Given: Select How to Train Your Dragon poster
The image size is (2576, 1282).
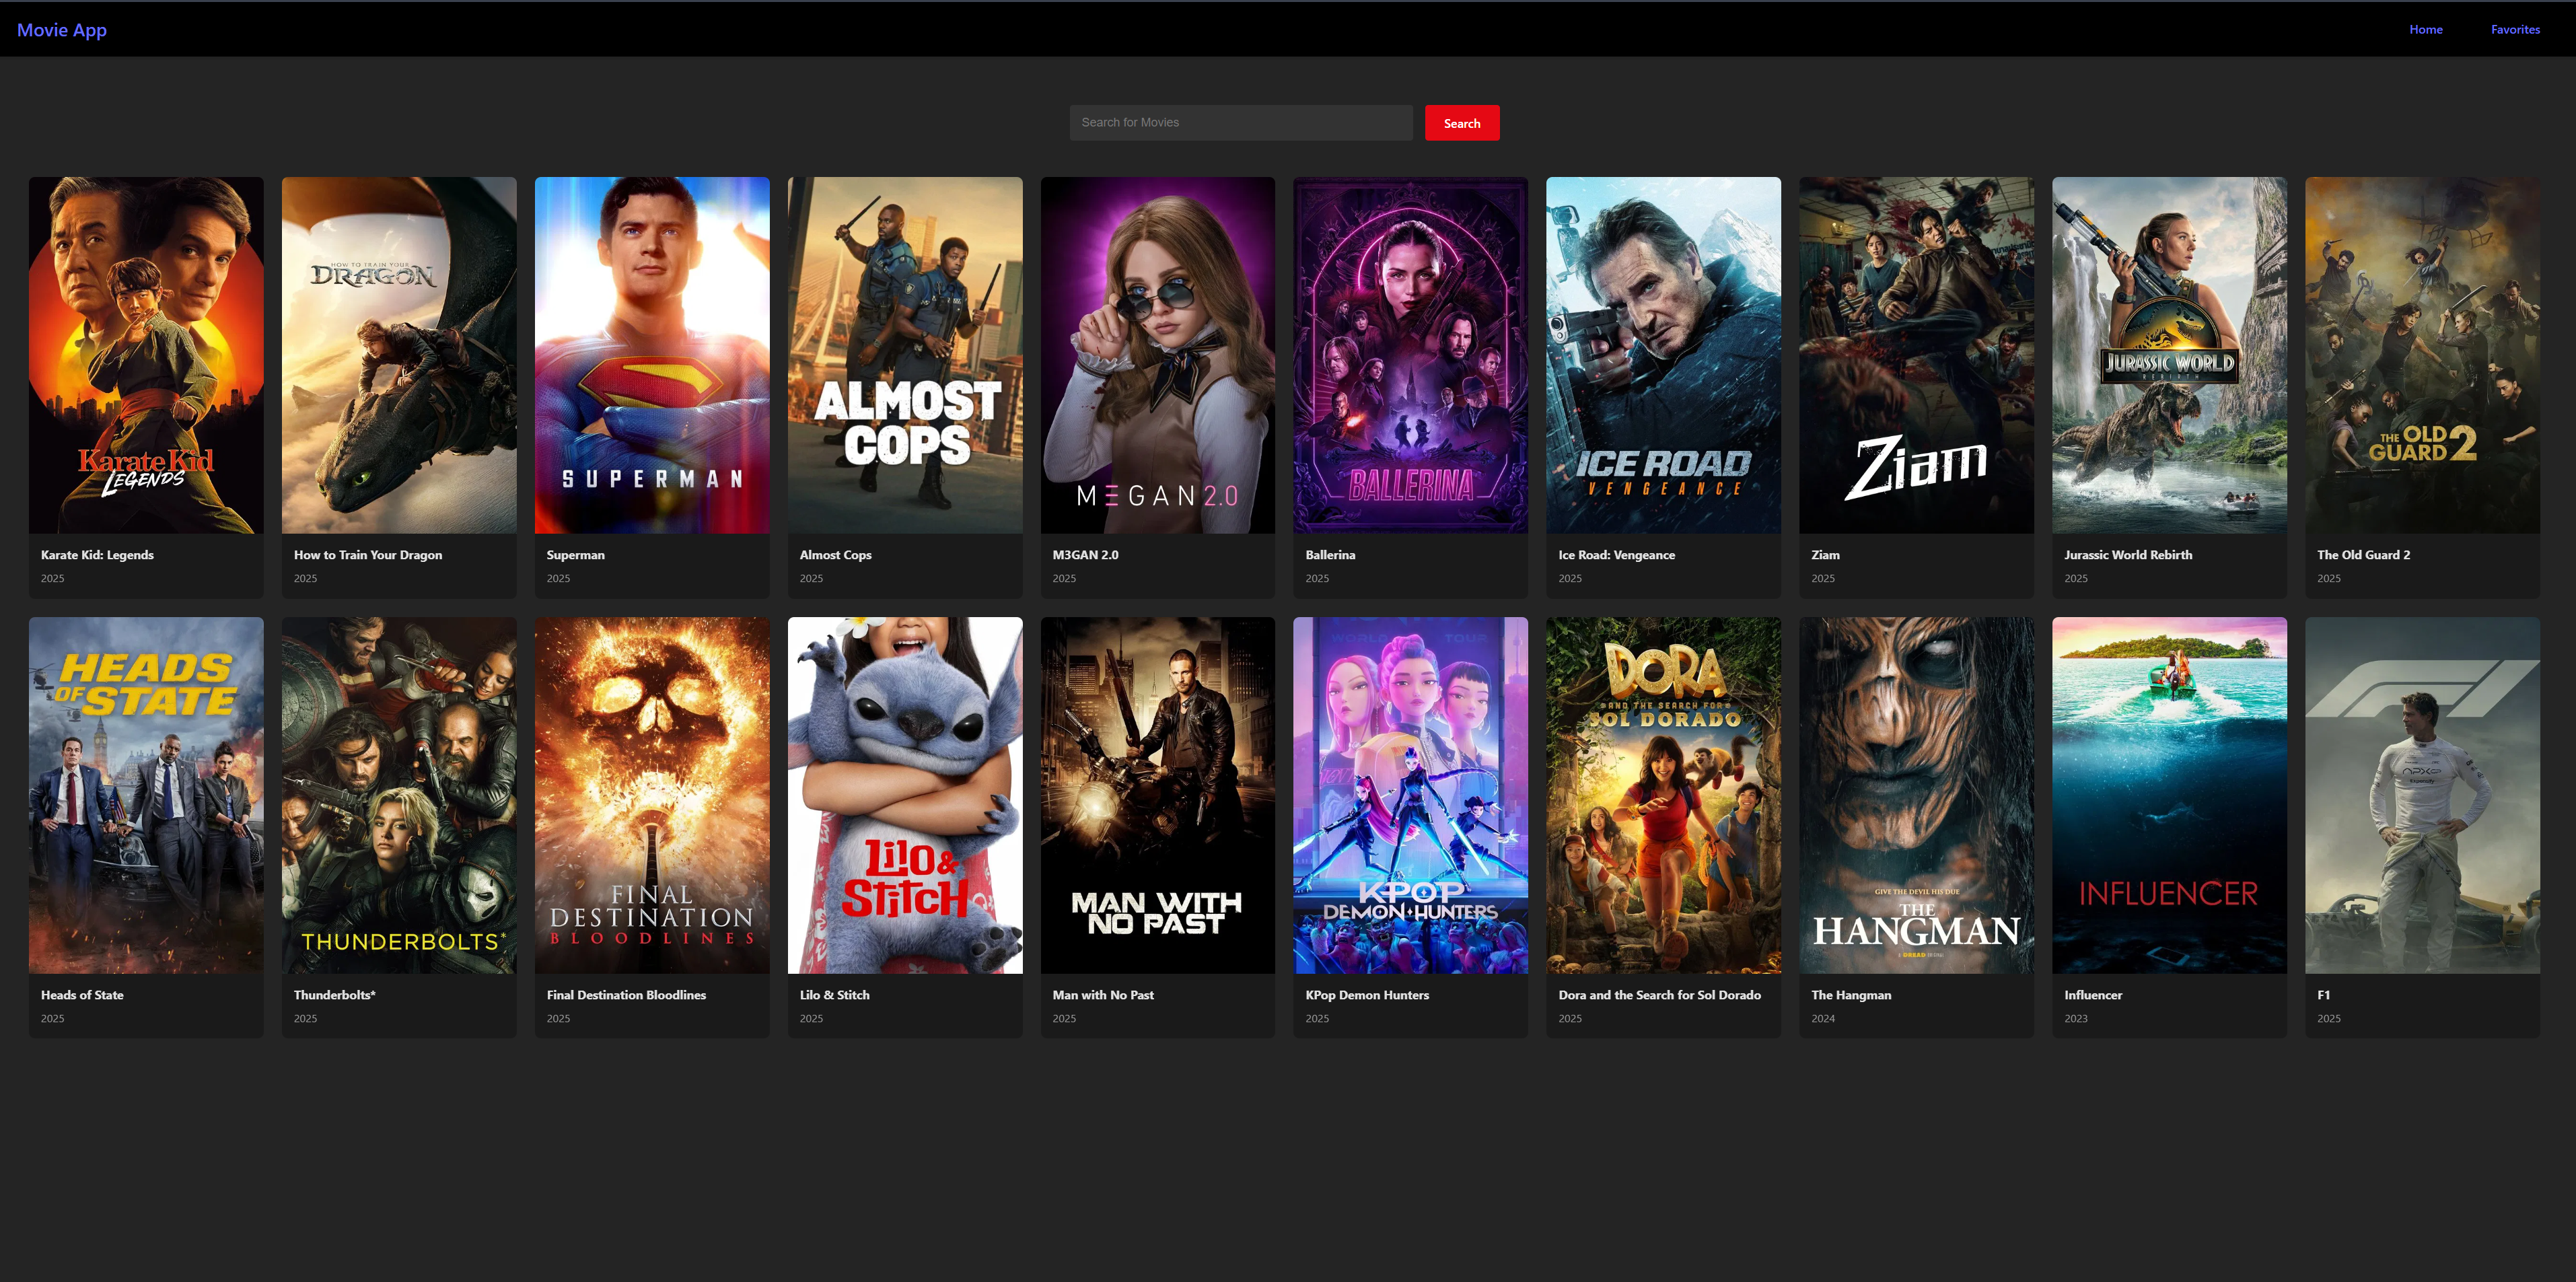Looking at the screenshot, I should [x=399, y=355].
